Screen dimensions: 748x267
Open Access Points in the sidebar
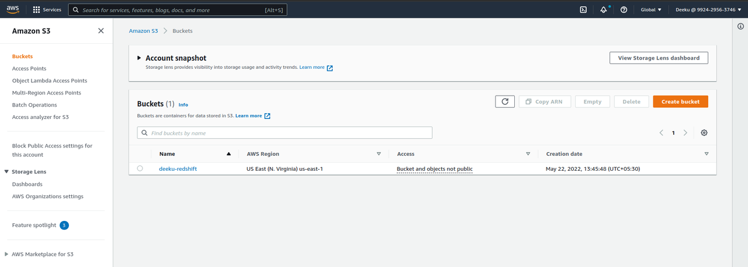tap(29, 69)
